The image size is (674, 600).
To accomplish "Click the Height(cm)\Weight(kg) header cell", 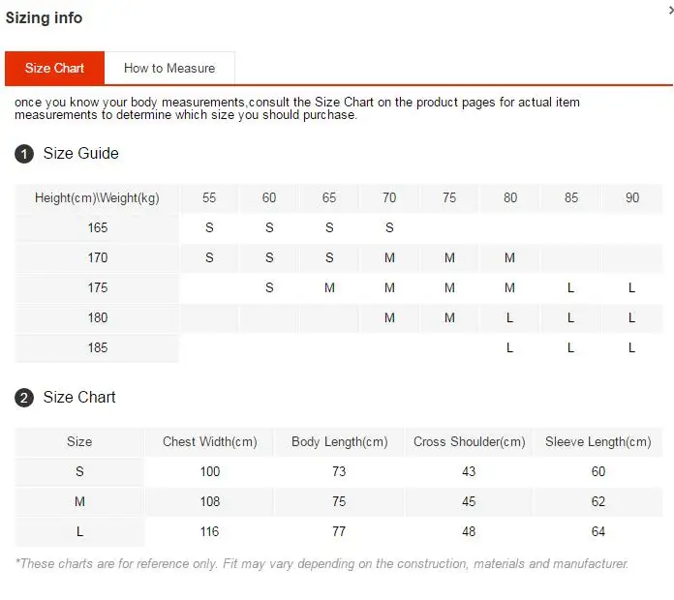I will (x=97, y=198).
